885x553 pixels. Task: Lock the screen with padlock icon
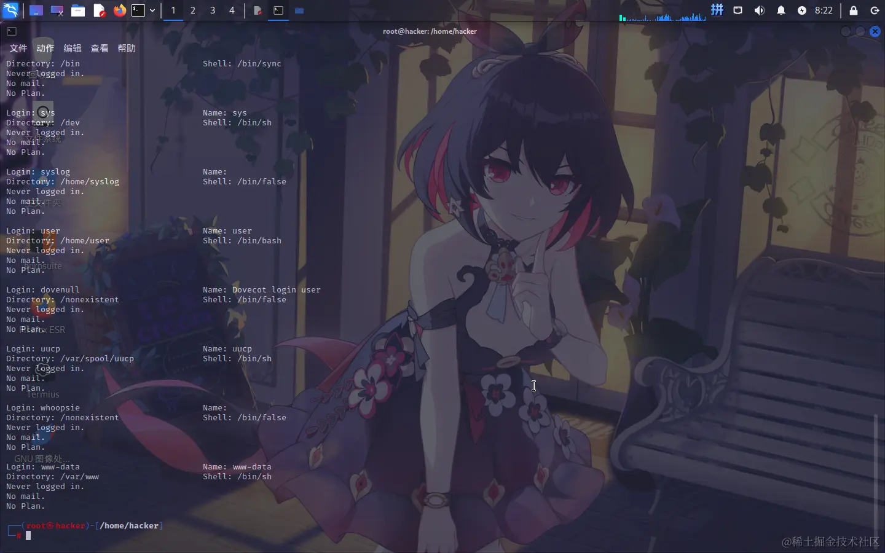click(x=854, y=10)
